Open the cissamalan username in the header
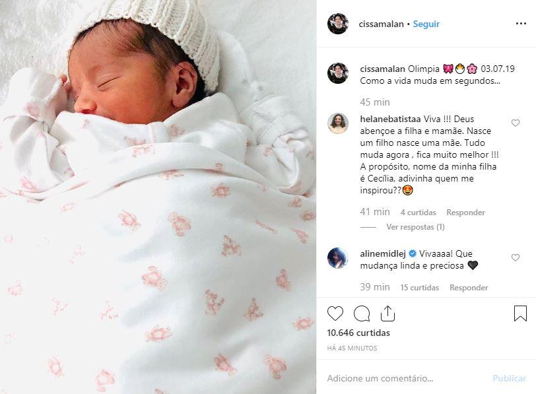536x394 pixels. click(x=381, y=24)
